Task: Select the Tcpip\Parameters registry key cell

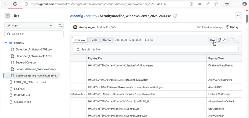Action: tap(146, 94)
